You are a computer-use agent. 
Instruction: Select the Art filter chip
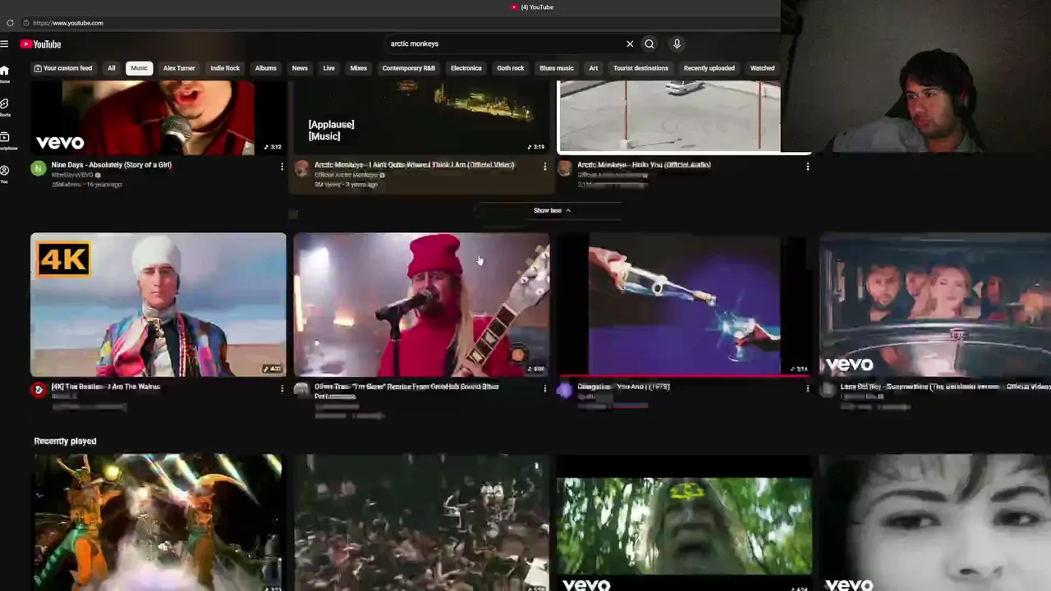click(x=594, y=68)
